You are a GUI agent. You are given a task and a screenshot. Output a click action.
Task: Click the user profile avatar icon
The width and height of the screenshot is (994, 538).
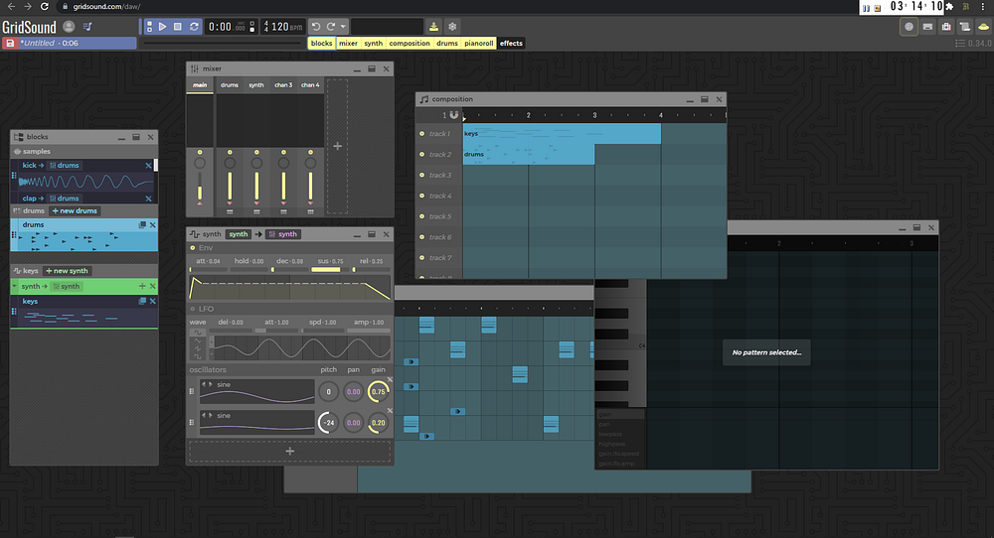69,27
